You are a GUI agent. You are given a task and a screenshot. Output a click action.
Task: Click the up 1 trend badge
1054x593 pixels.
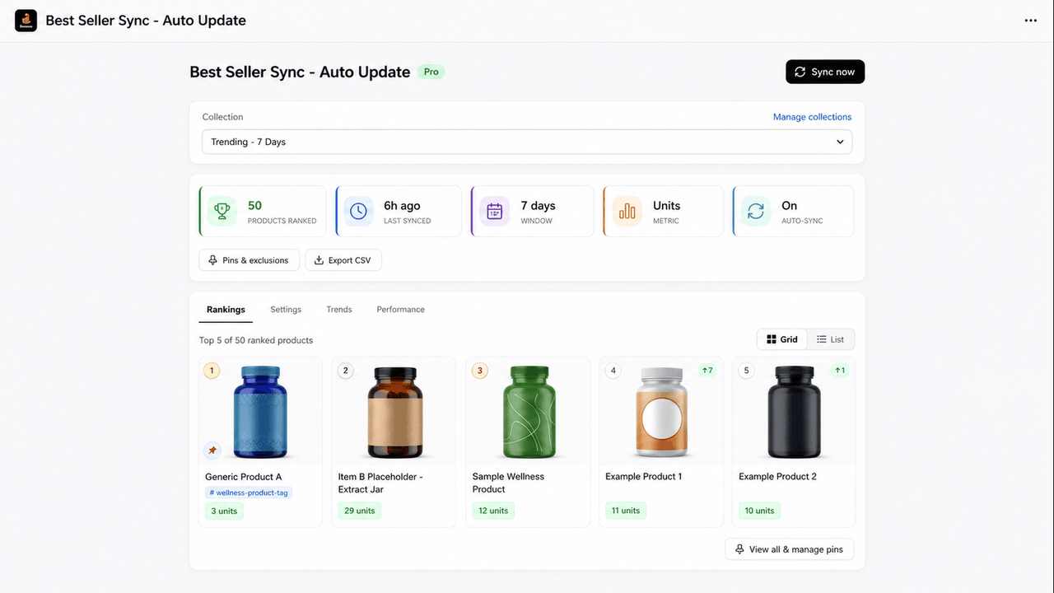[840, 371]
